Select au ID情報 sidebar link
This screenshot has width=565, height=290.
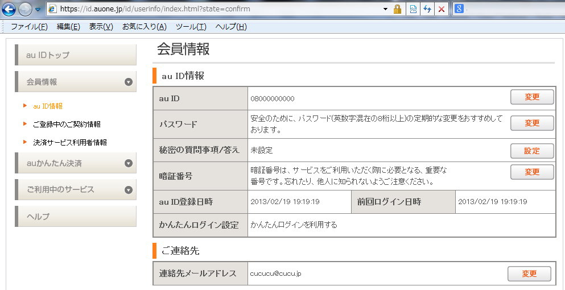(48, 106)
